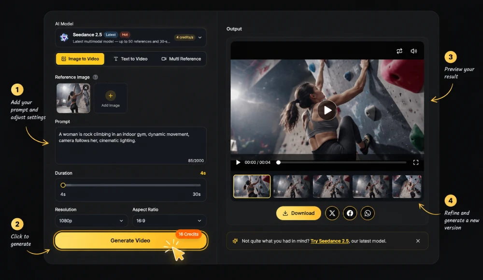Click the 16 Credits badge
483x280 pixels.
[188, 234]
